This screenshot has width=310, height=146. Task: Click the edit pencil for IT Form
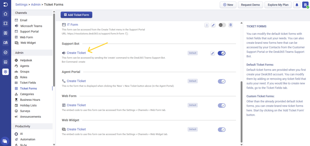[213, 25]
